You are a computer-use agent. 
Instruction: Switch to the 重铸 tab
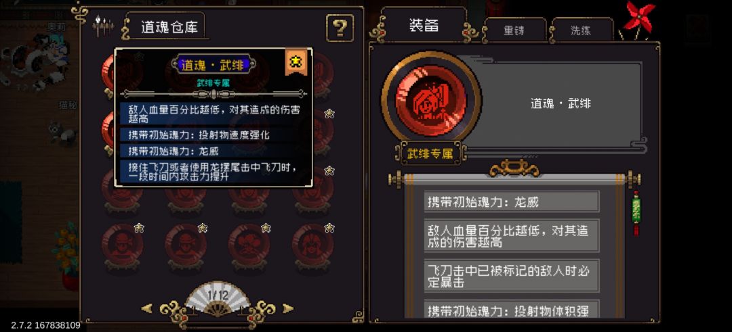(x=514, y=30)
